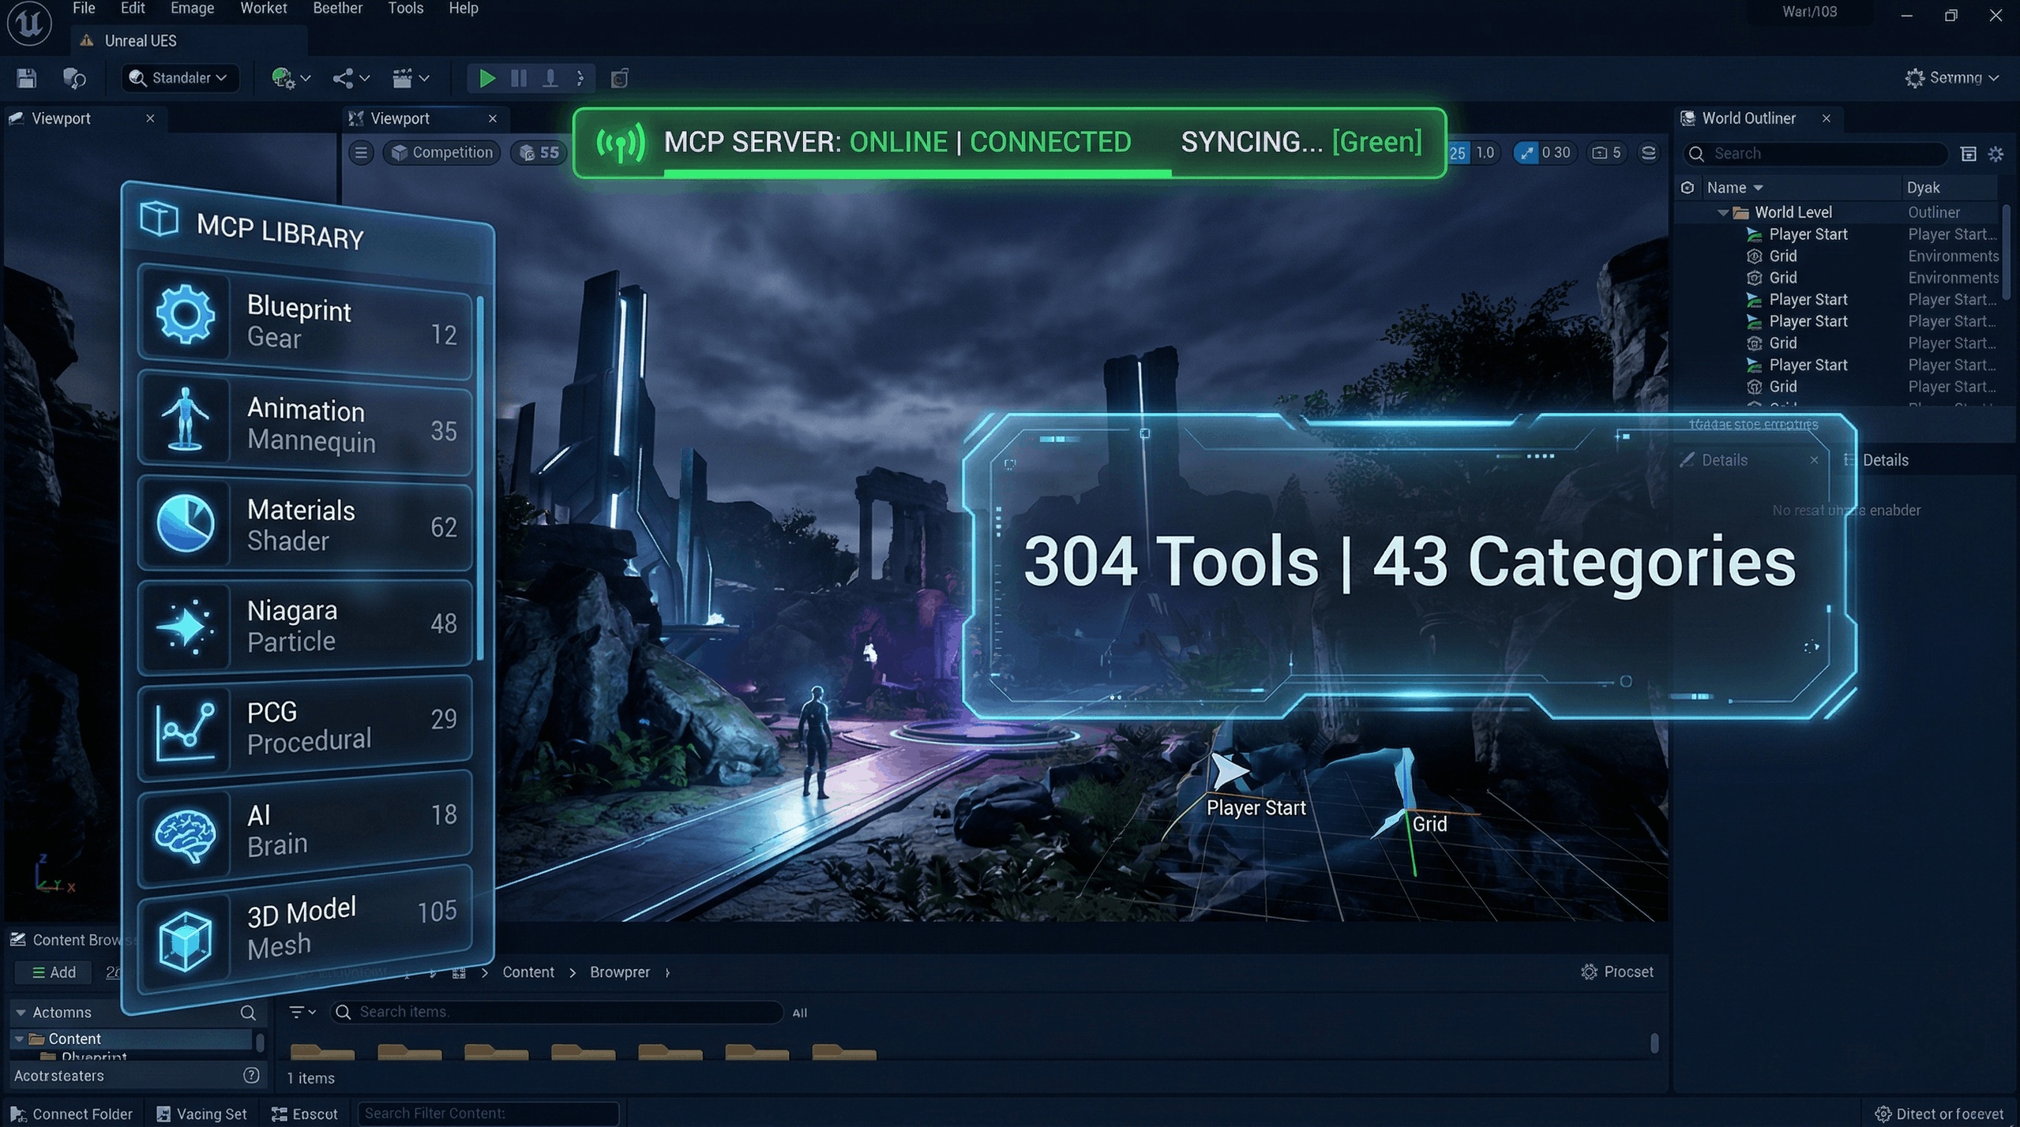The width and height of the screenshot is (2020, 1127).
Task: Click the Add button in Content Browser
Action: 54,972
